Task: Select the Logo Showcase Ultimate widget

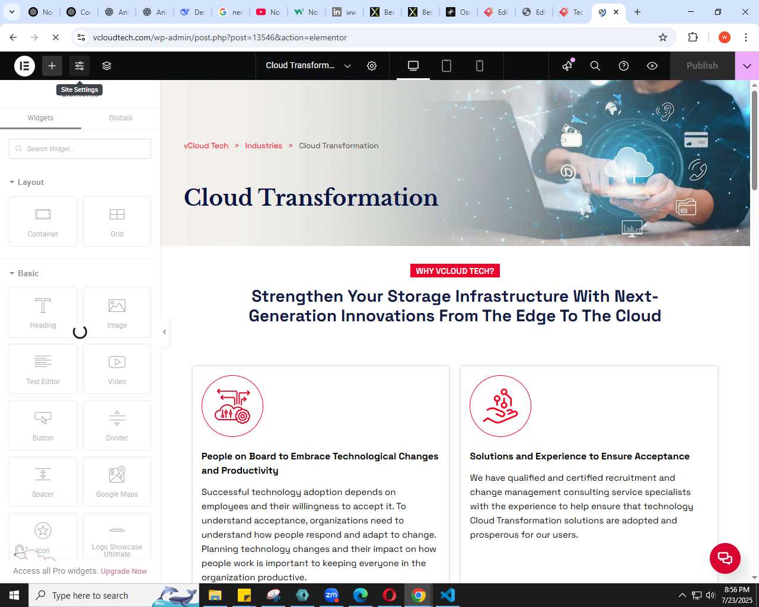Action: click(117, 536)
